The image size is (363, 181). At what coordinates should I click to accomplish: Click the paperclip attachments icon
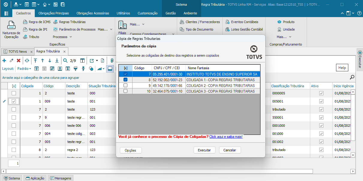coord(112,61)
